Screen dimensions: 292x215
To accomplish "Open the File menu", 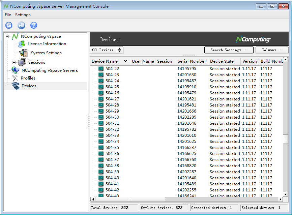I will [8, 15].
